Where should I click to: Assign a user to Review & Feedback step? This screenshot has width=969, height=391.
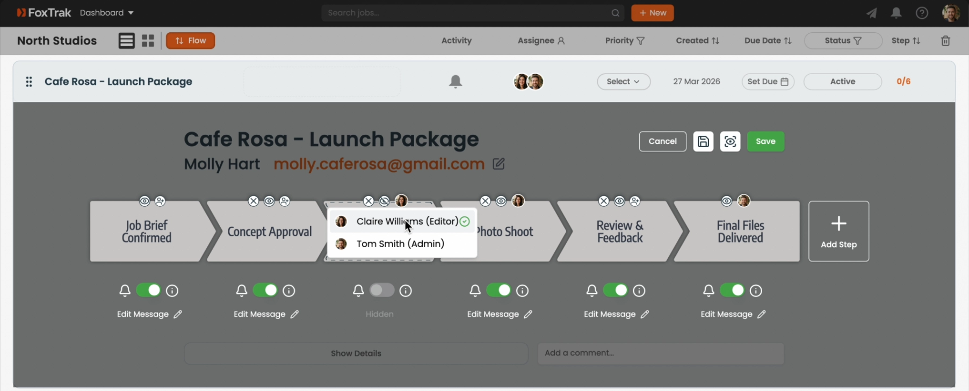tap(635, 201)
